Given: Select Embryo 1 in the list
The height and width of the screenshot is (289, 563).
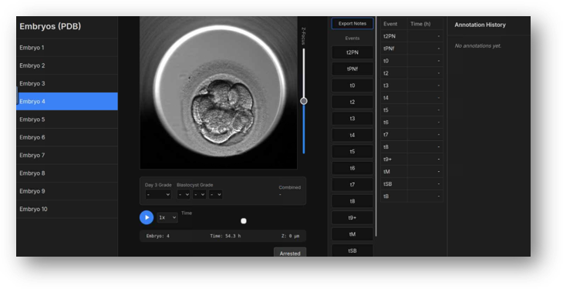Looking at the screenshot, I should pyautogui.click(x=67, y=47).
